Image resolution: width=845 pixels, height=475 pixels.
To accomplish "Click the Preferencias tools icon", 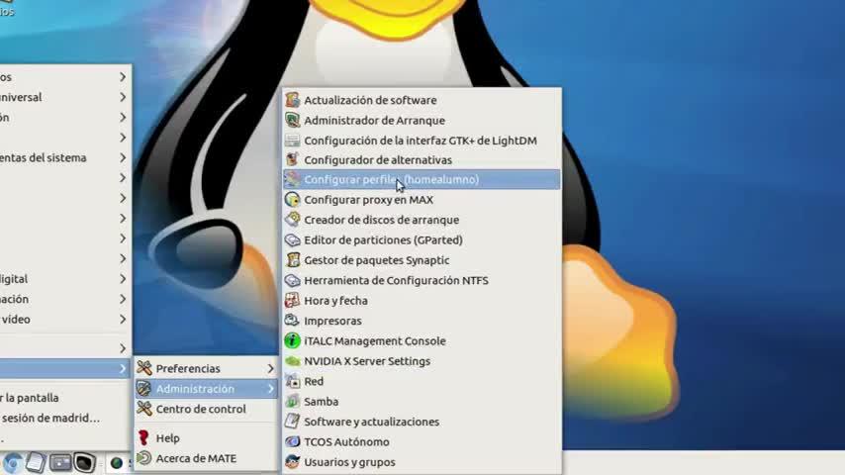I will click(143, 368).
